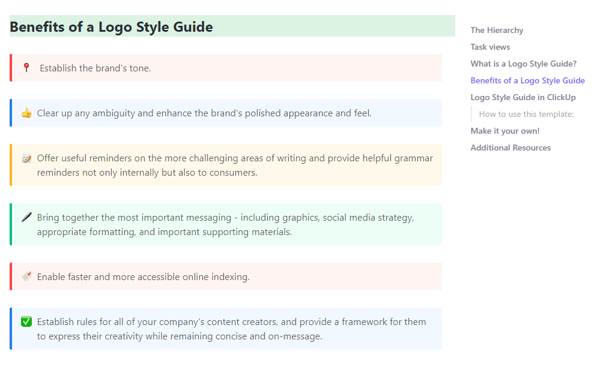
Task: Click the Offer useful reminders yellow banner
Action: pos(235,166)
